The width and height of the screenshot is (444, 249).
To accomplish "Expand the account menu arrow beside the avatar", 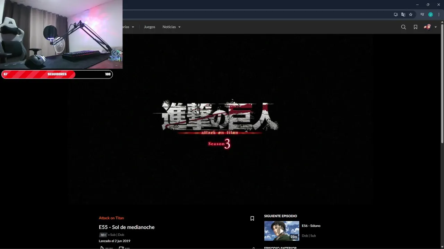I will (436, 27).
